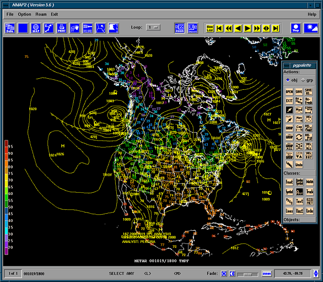Click the SAVE button in pgpalette
323x282 pixels.
tap(299, 92)
